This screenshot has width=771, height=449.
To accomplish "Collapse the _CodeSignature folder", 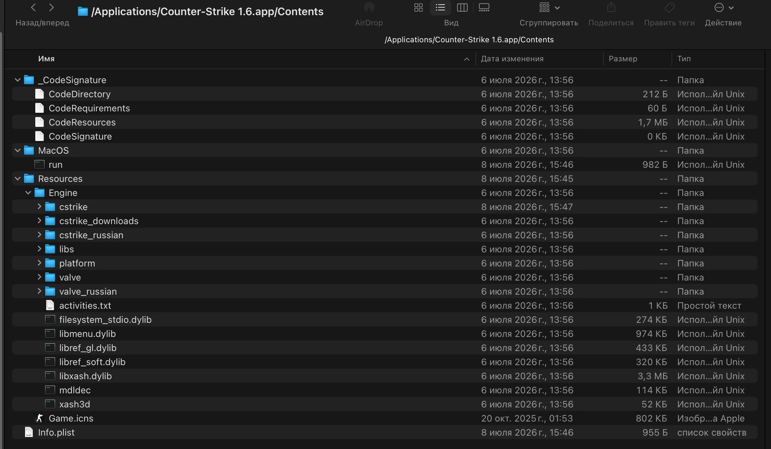I will pyautogui.click(x=18, y=80).
